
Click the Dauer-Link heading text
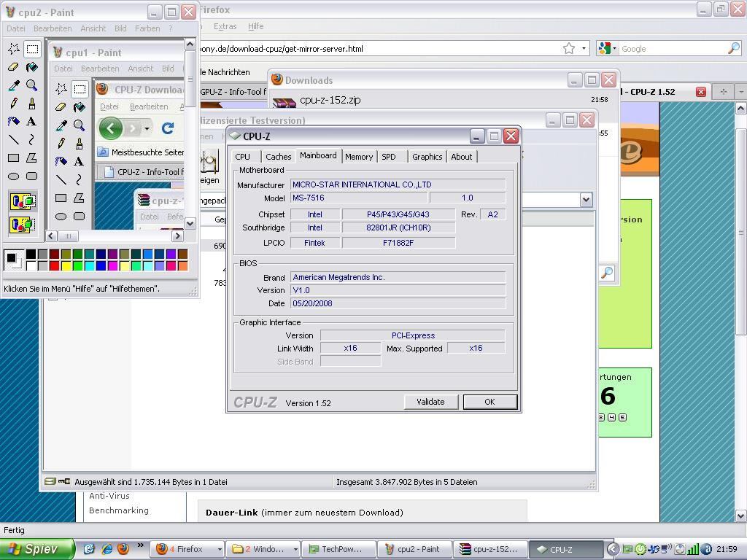tap(231, 513)
